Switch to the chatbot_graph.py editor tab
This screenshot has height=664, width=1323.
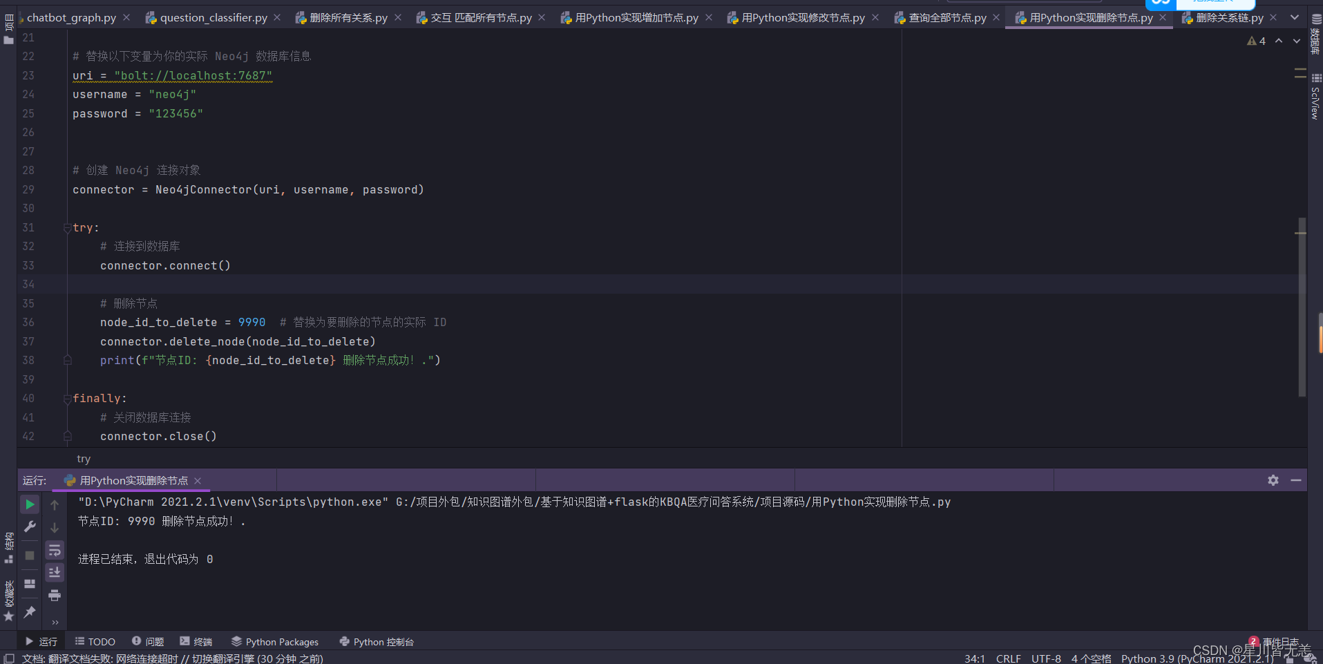[71, 18]
